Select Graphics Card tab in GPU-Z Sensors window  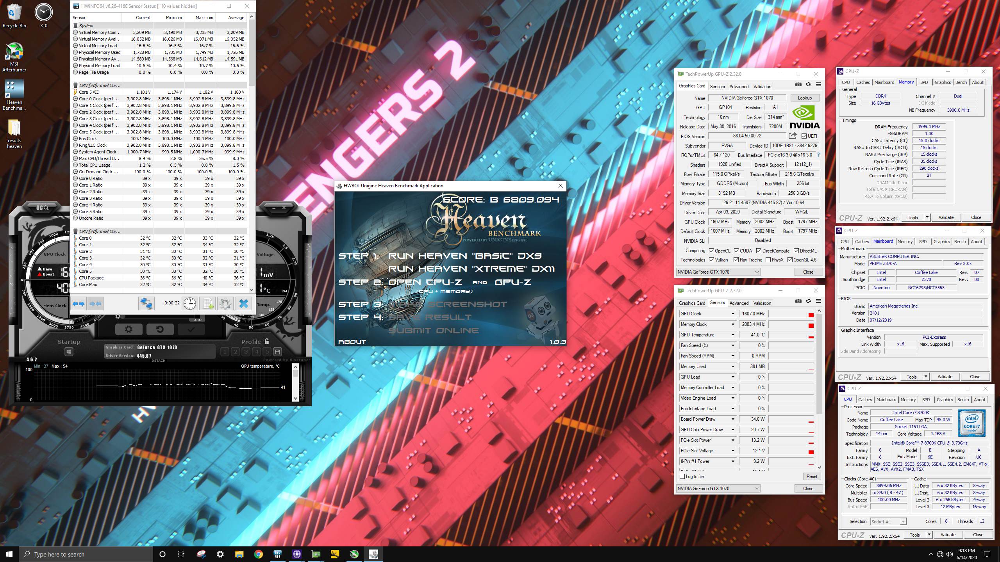click(692, 303)
